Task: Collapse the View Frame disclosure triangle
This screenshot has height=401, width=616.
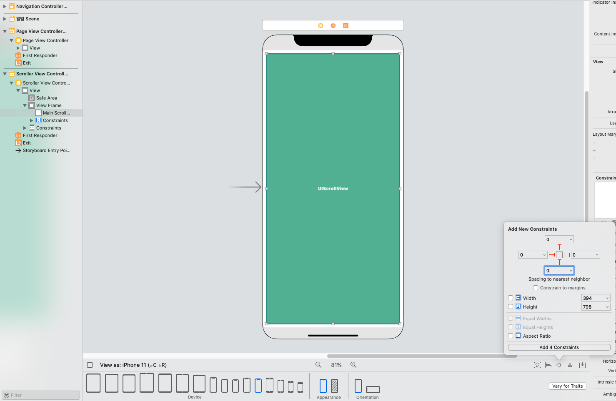Action: click(x=25, y=105)
